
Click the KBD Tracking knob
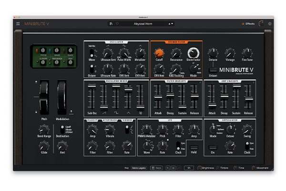[176, 69]
